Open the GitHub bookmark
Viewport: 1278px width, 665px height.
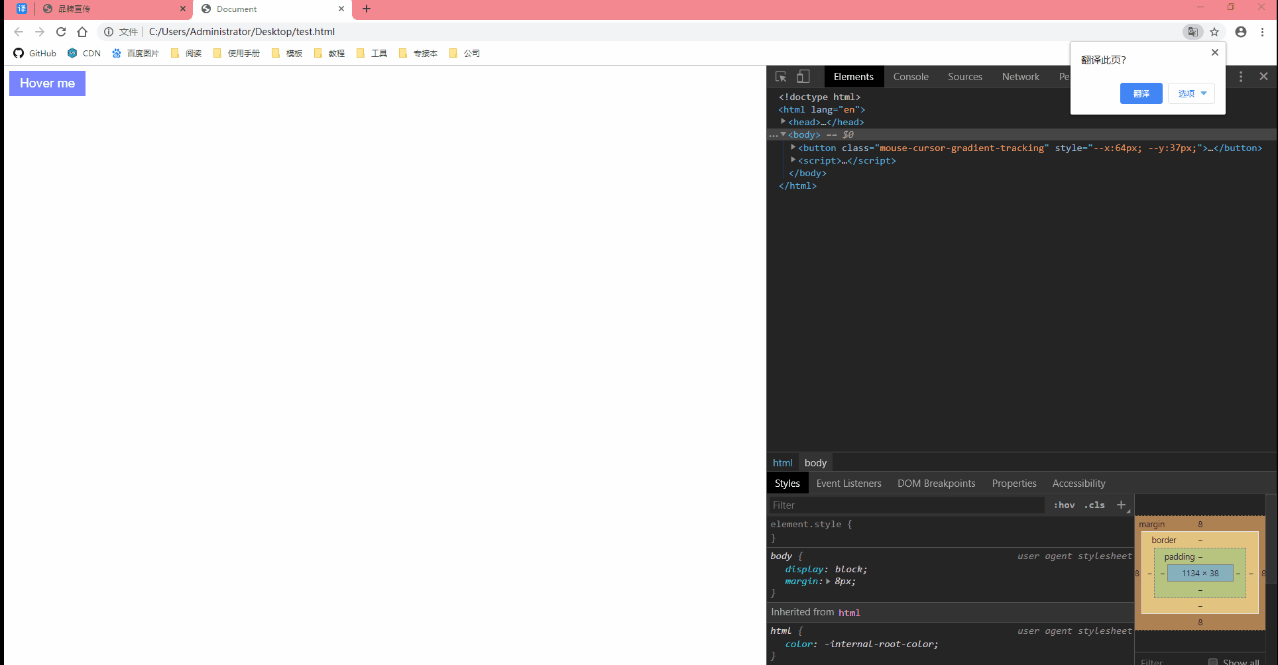click(35, 53)
